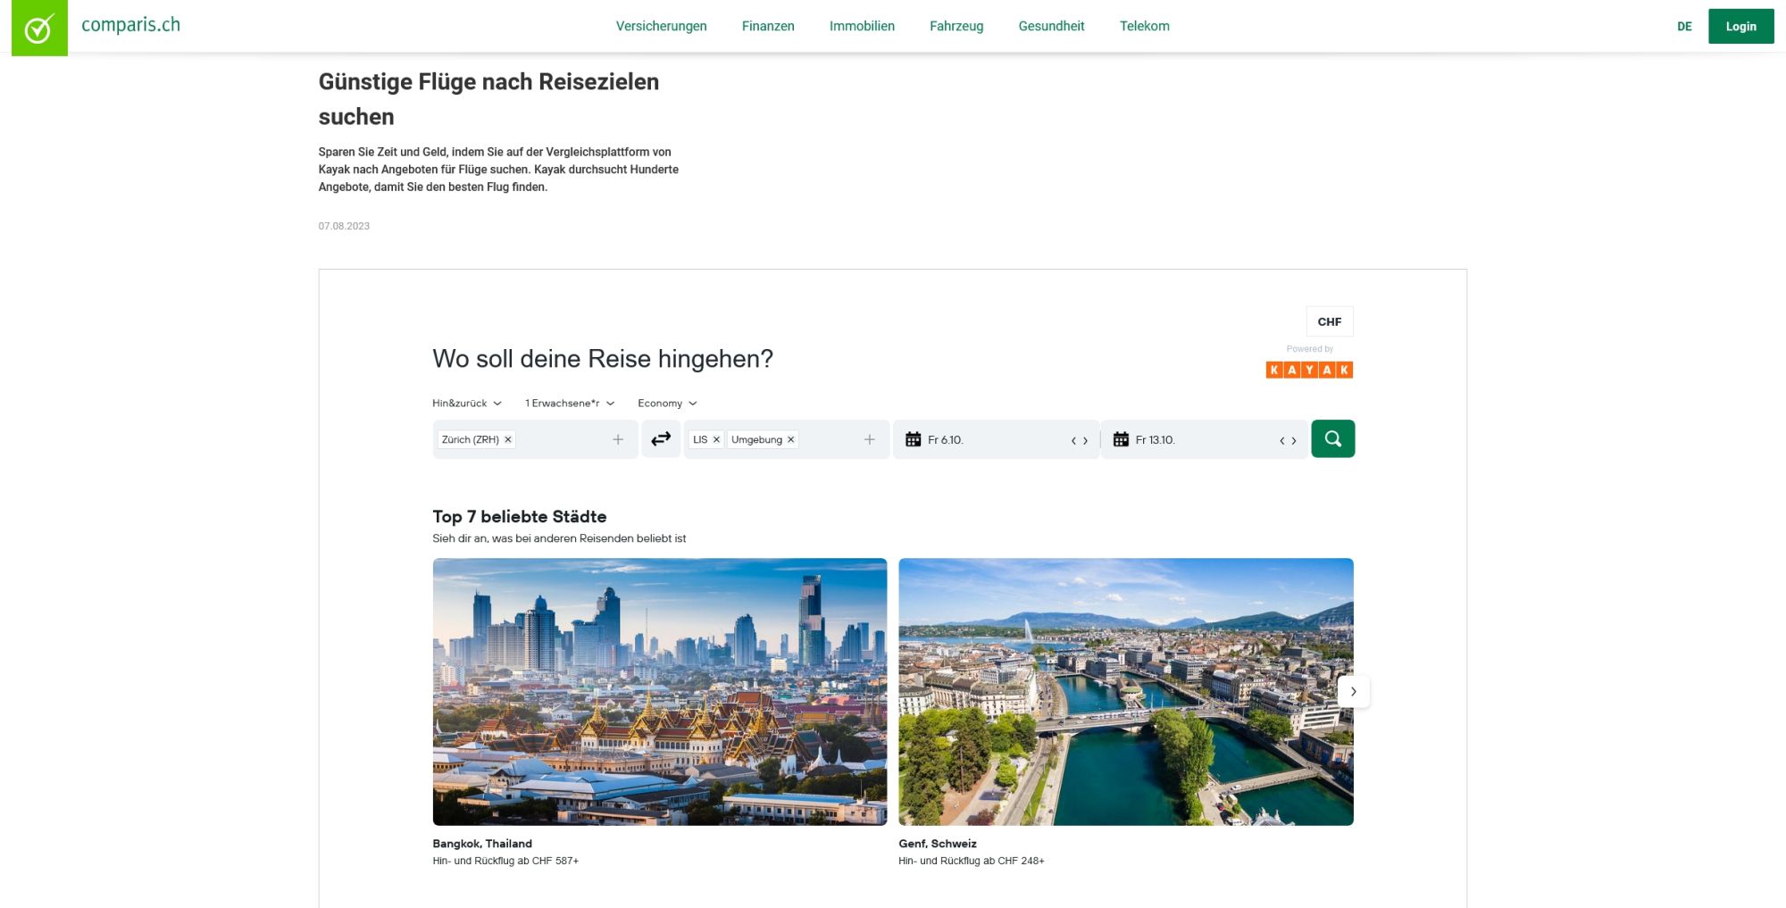1786x908 pixels.
Task: Open the Bangkok, Thailand city photo
Action: tap(660, 692)
